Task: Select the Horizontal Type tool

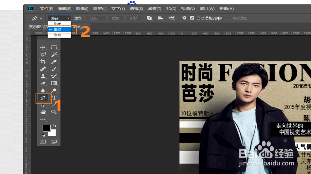Action: point(54,98)
